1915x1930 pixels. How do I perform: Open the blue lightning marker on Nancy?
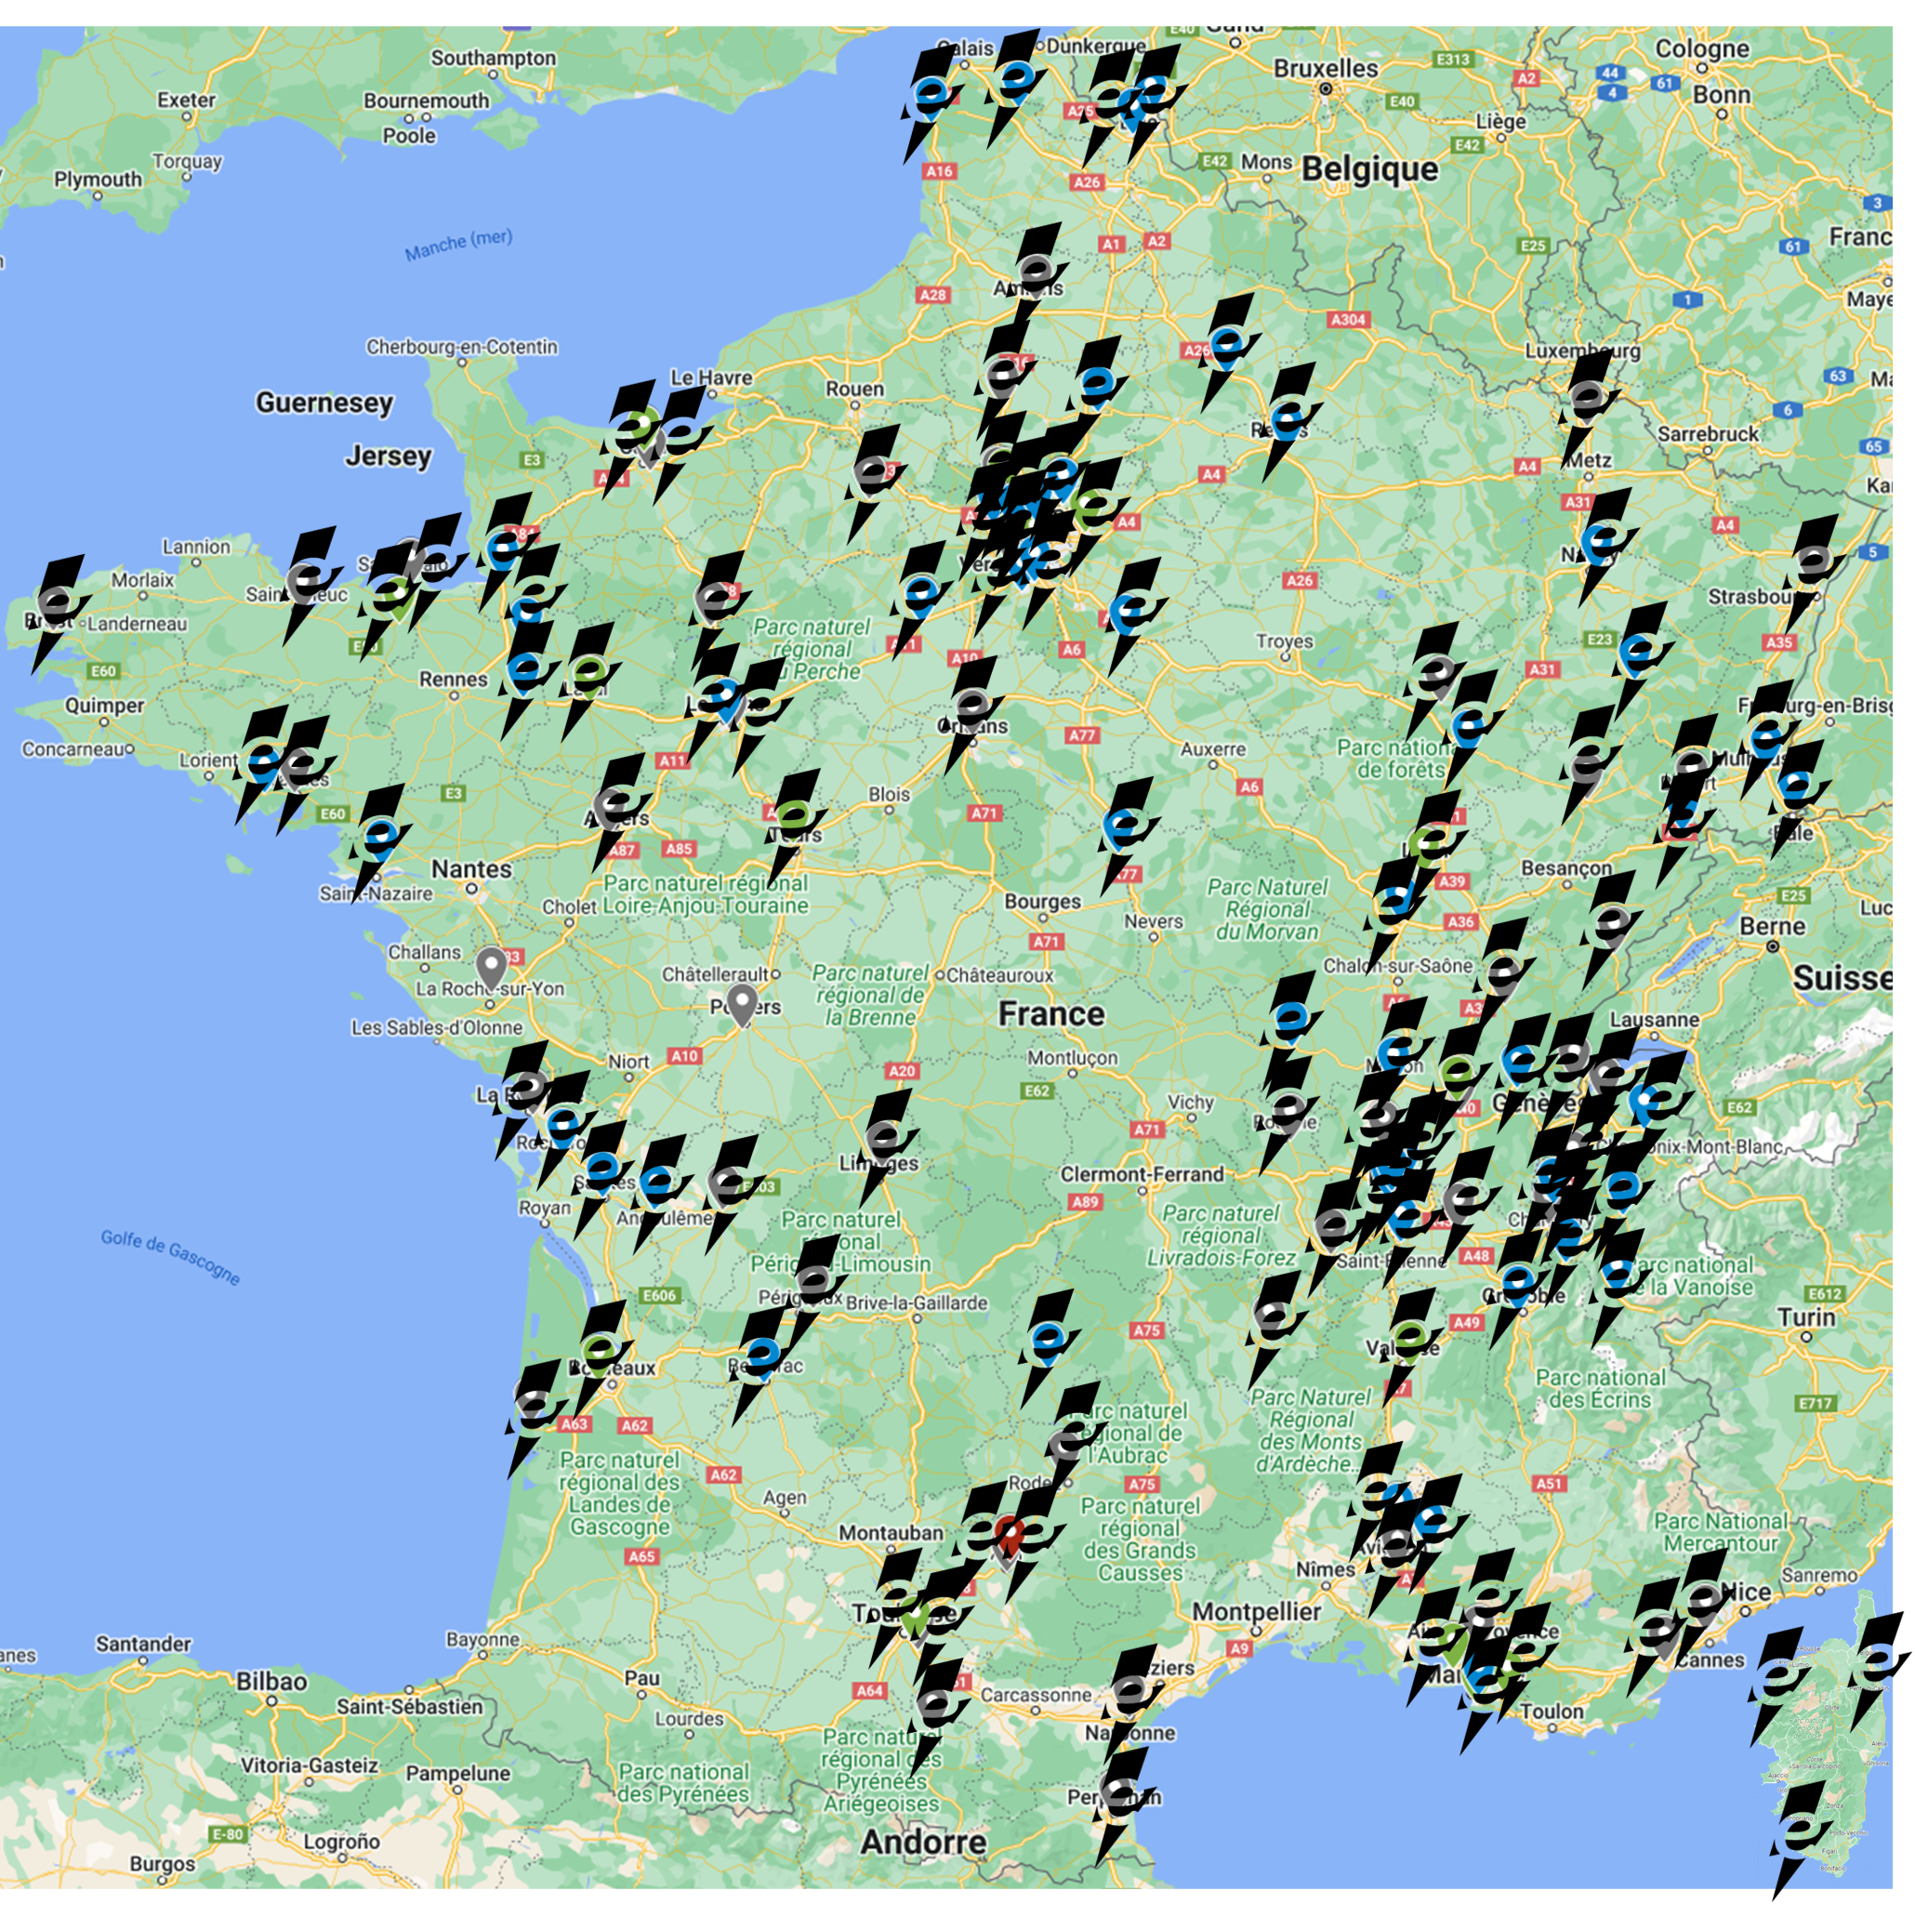coord(1605,548)
